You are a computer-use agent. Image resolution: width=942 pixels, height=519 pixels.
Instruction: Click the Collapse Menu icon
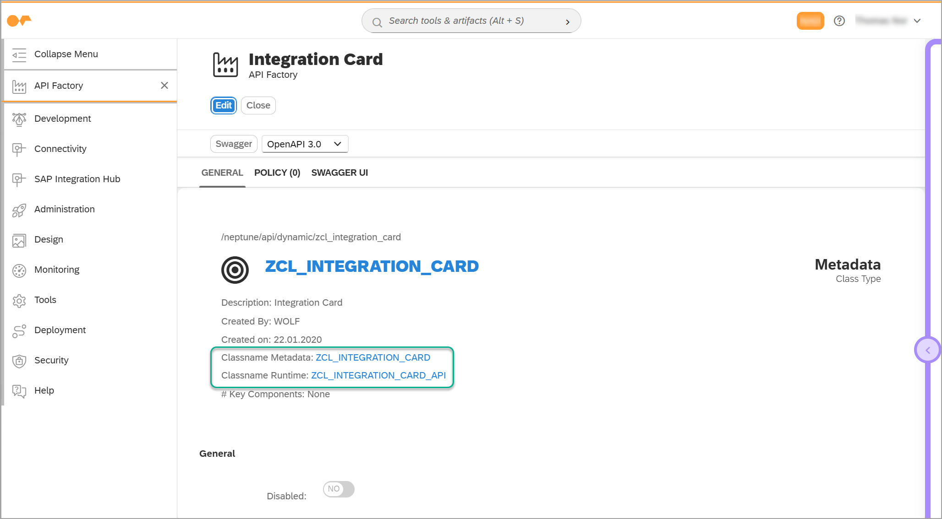tap(19, 54)
